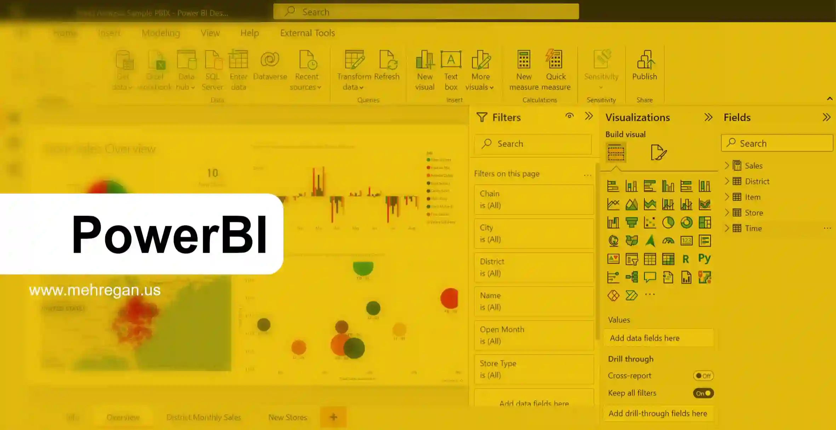The image size is (836, 430).
Task: Toggle Cross-report drill through off
Action: 702,376
